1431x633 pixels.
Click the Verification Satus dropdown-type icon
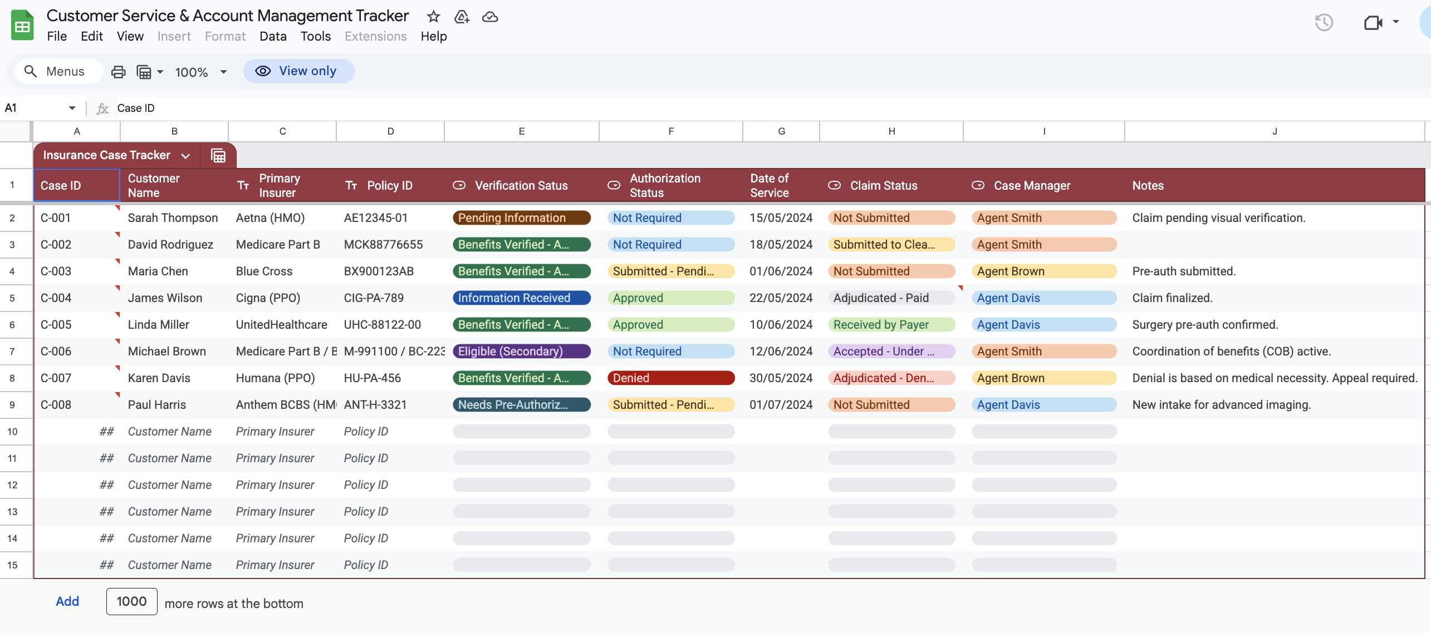459,186
